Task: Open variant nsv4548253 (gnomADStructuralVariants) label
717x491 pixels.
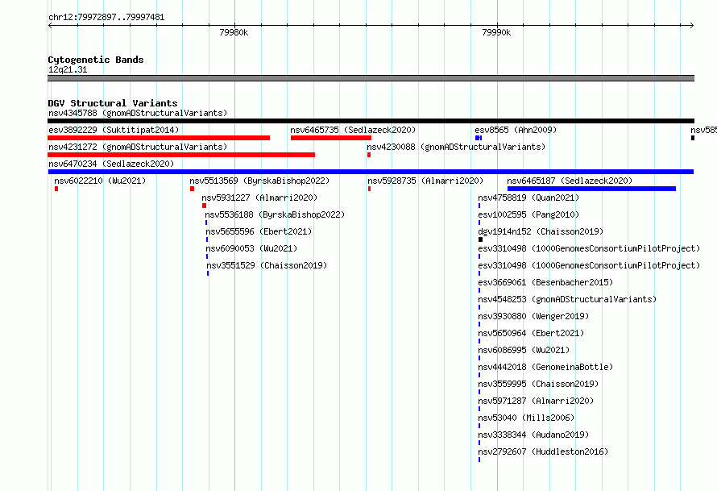Action: pyautogui.click(x=567, y=299)
